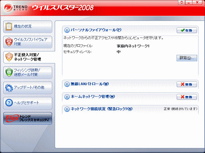The height and width of the screenshot is (153, 205).
Task: Click the blue gear update icon
Action: tap(9, 88)
